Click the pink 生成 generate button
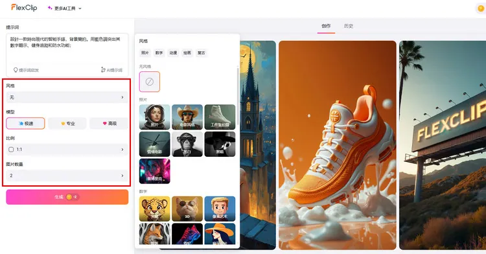486x254 pixels. point(67,197)
